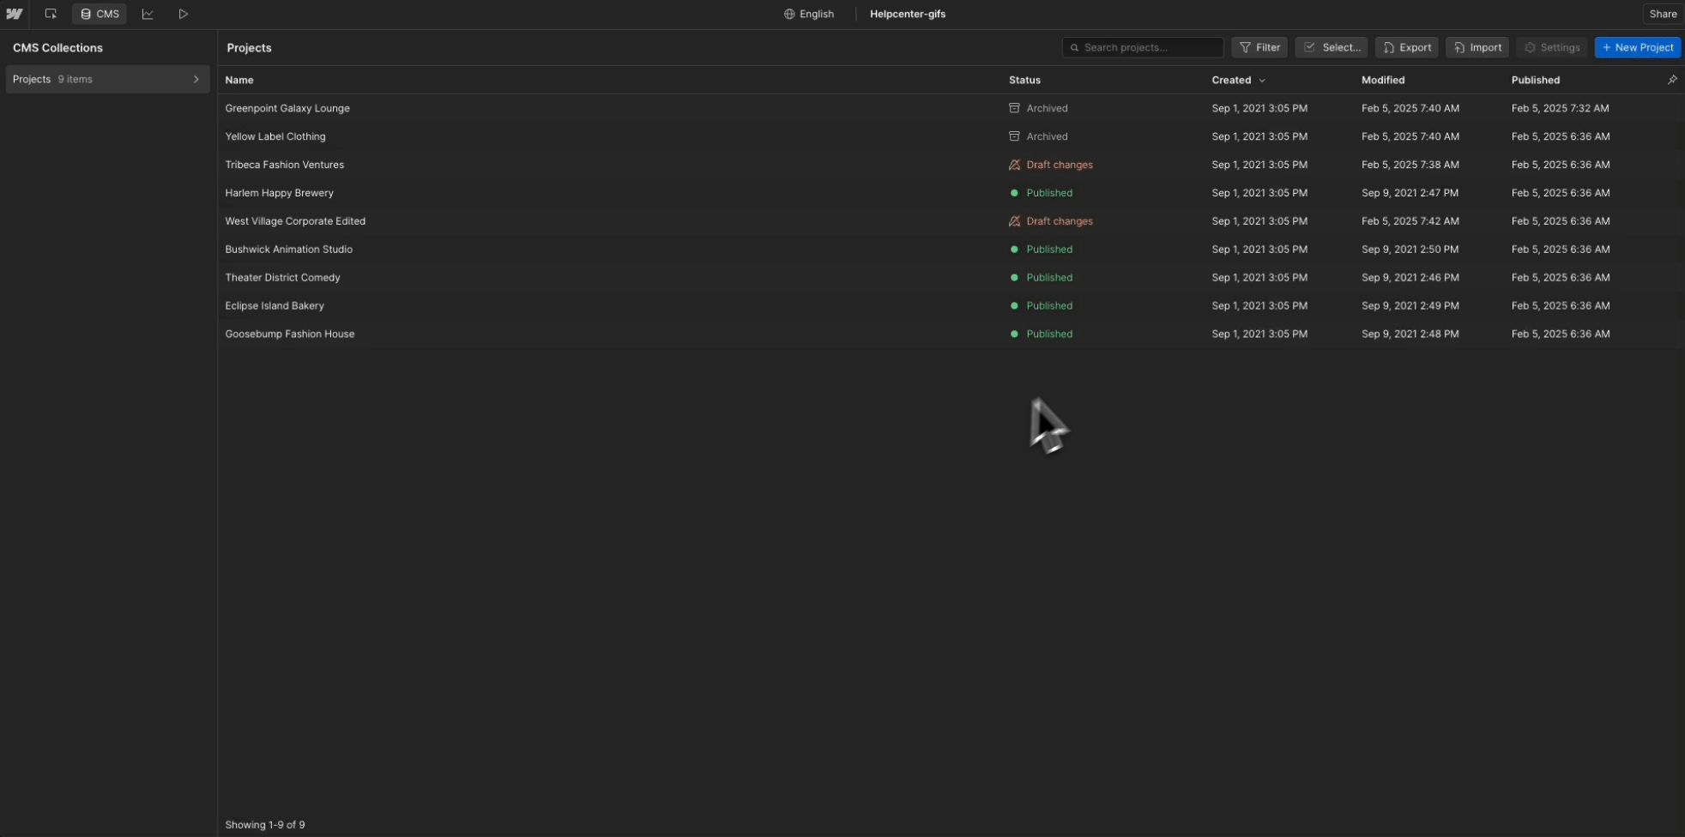Click the Helpcenter-gifs site name

point(908,14)
